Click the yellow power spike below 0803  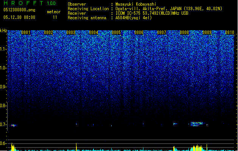(76, 147)
